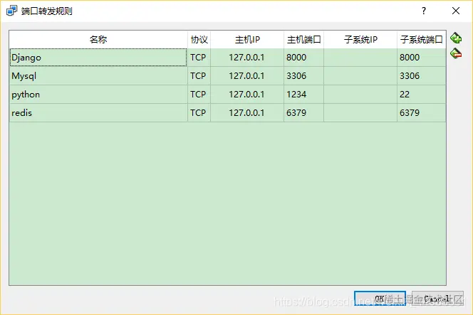The width and height of the screenshot is (473, 315).
Task: Remove the selected port forwarding rule
Action: click(x=456, y=53)
